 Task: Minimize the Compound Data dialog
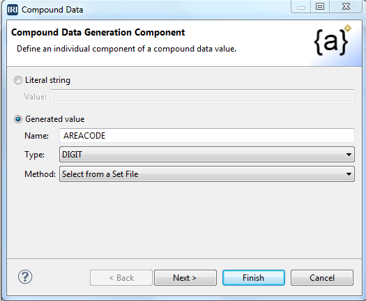click(x=301, y=7)
